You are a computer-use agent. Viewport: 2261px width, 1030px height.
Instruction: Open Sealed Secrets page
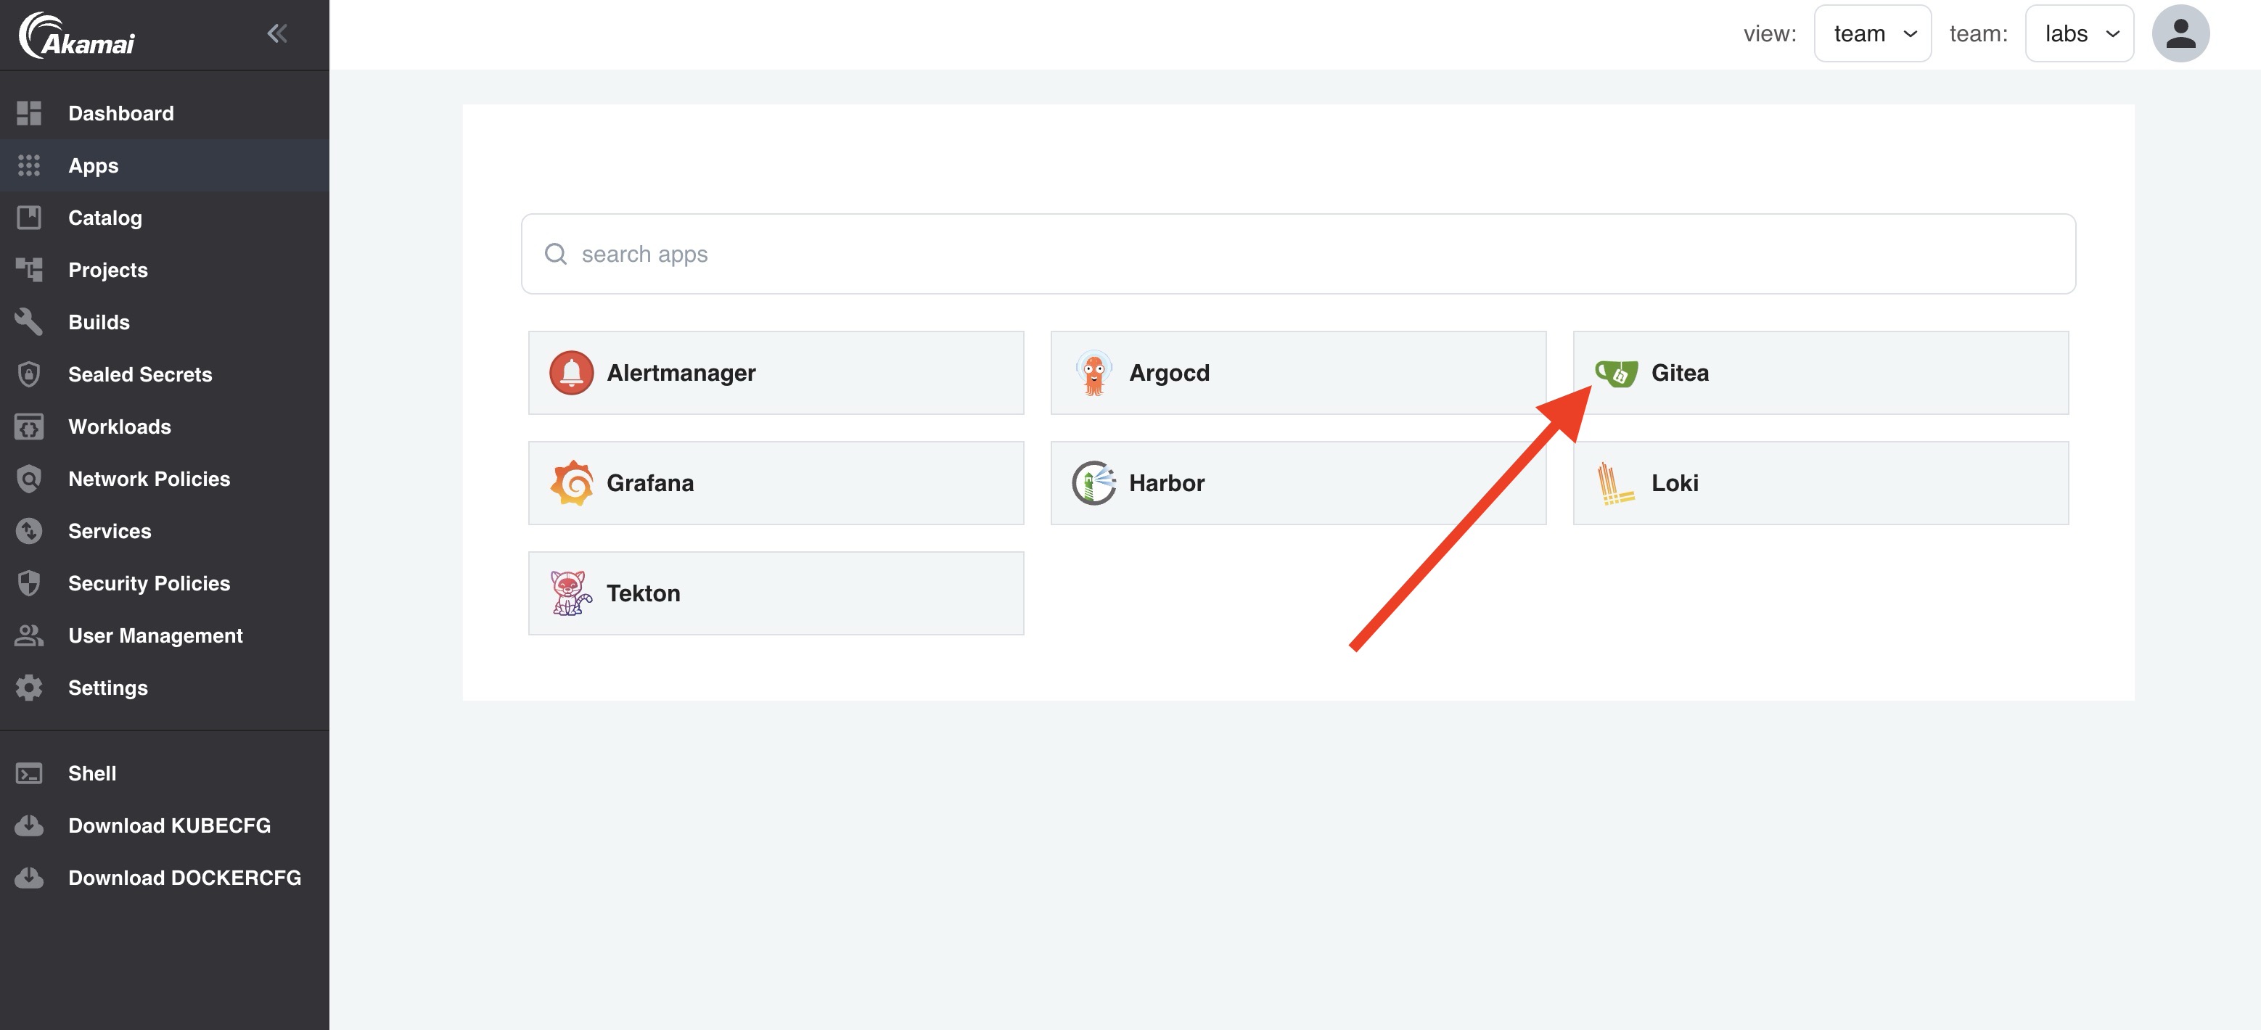click(x=164, y=374)
